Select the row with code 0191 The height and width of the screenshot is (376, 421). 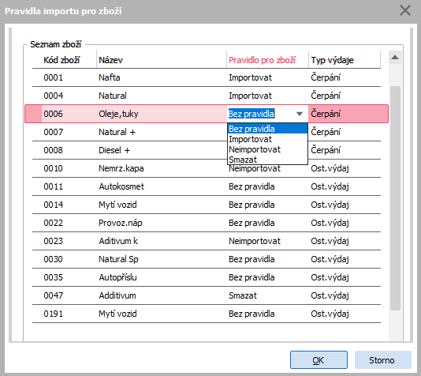207,314
